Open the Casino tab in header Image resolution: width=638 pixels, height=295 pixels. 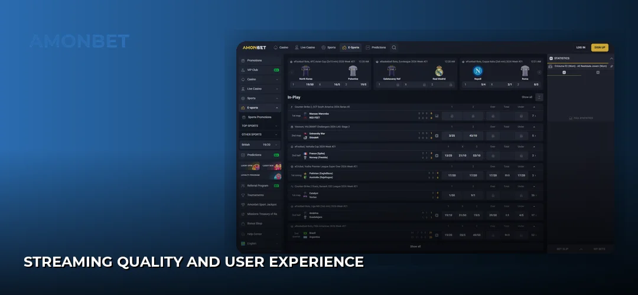281,48
